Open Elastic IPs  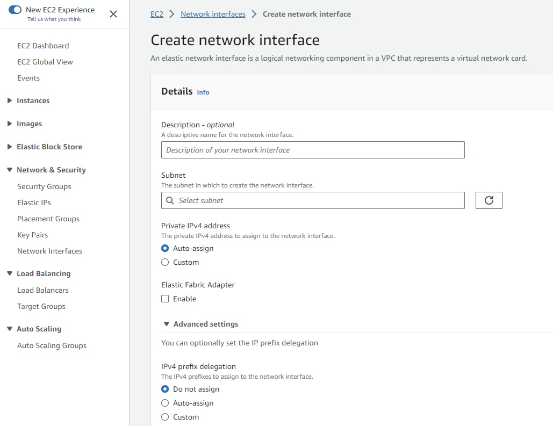(34, 203)
